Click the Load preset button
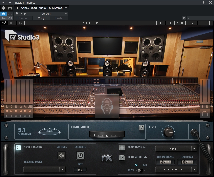 click(191, 23)
